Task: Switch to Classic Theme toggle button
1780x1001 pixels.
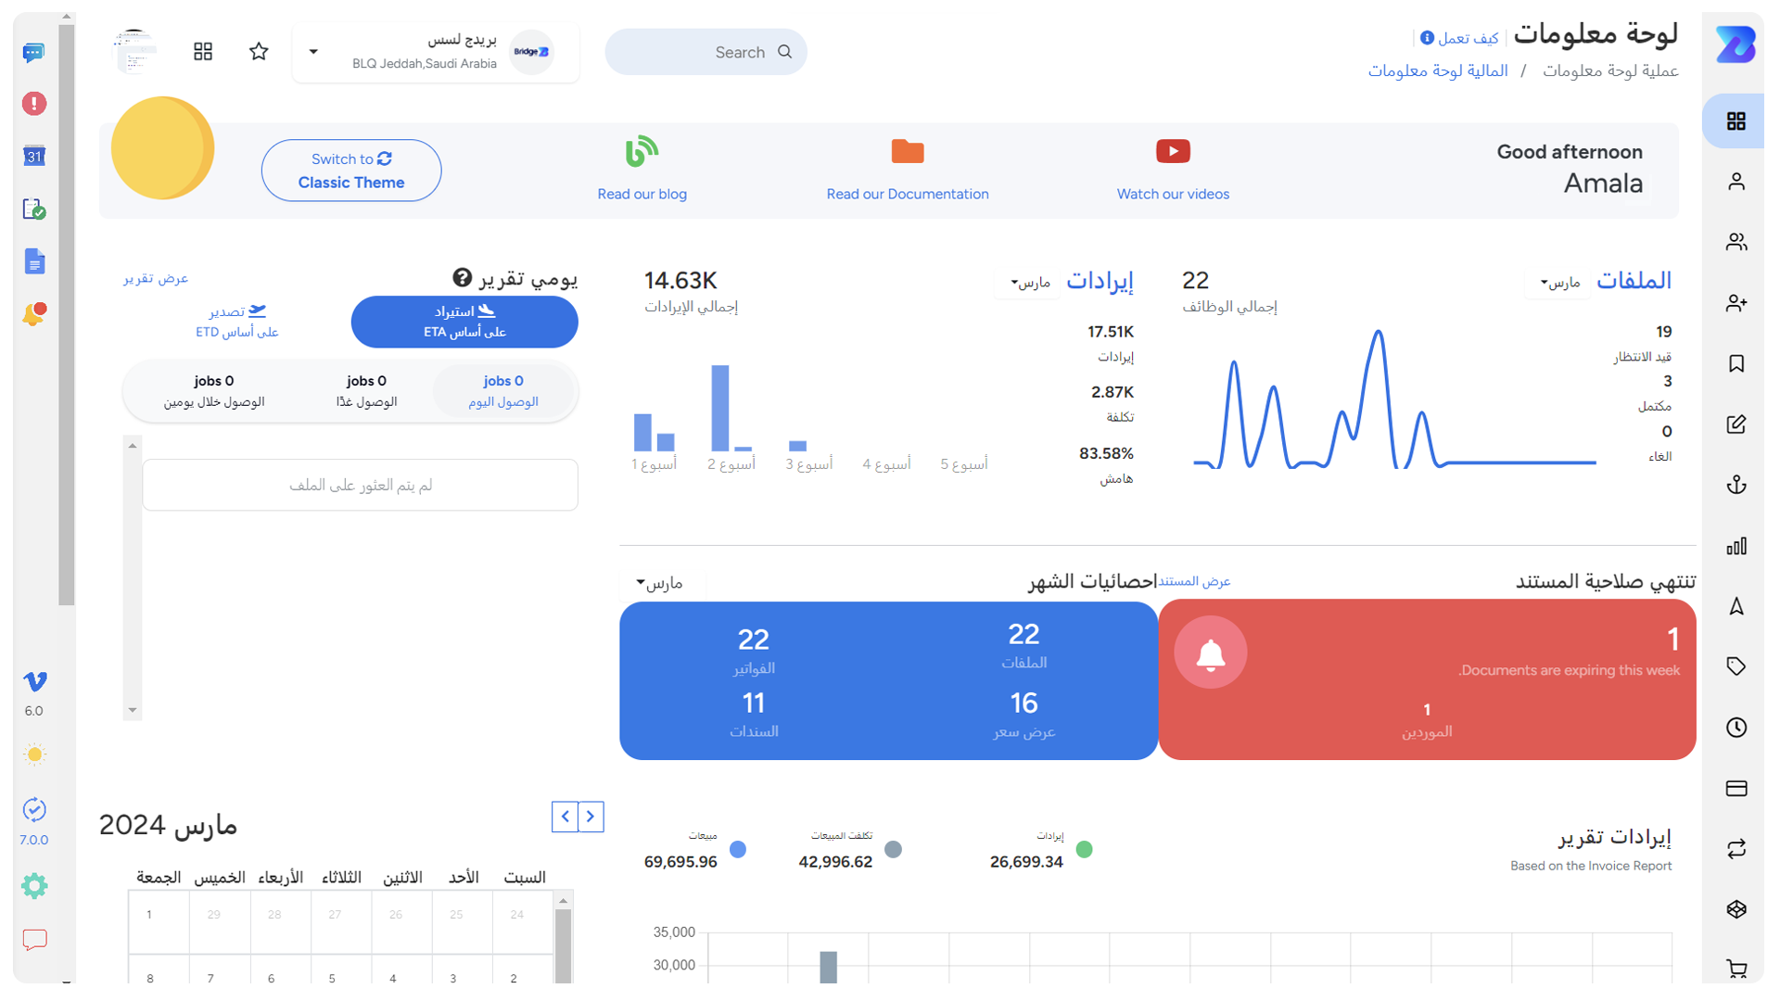Action: click(x=350, y=171)
